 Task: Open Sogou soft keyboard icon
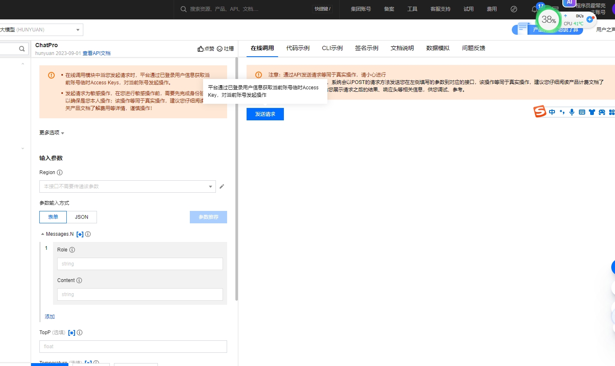point(582,112)
